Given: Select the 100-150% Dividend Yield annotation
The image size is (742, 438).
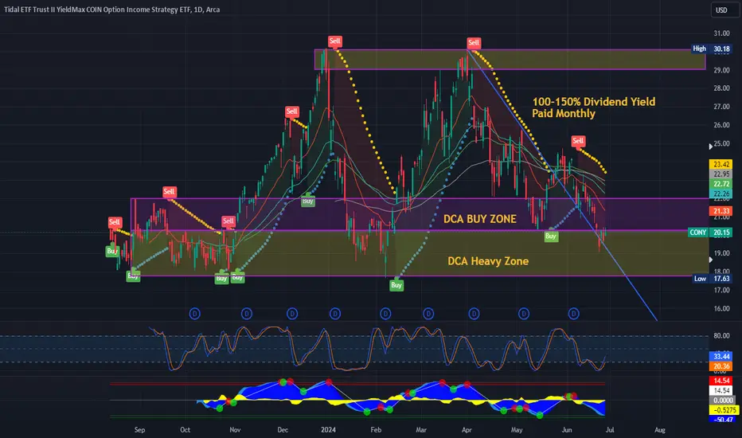Looking at the screenshot, I should (x=593, y=108).
